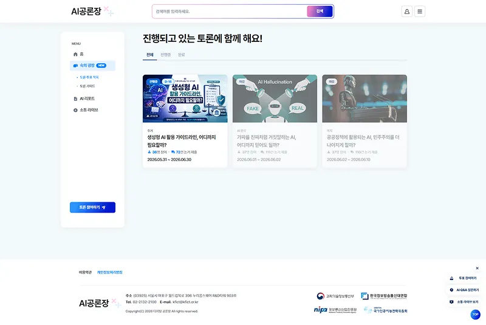
Task: Open title 생성형 AI 활용 가이드라인, 어디까지 필요할까?
Action: point(182,142)
